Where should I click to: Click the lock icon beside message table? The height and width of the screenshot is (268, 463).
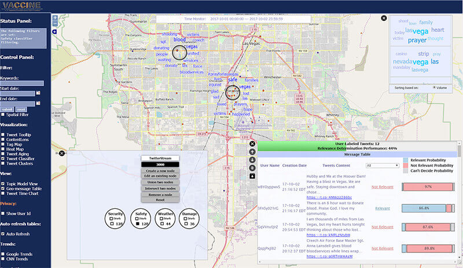click(252, 175)
